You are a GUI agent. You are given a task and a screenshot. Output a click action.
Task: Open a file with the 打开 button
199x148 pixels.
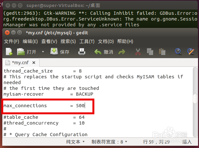(x=27, y=52)
